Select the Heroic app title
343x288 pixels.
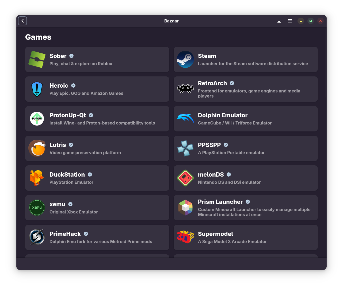[x=59, y=85]
